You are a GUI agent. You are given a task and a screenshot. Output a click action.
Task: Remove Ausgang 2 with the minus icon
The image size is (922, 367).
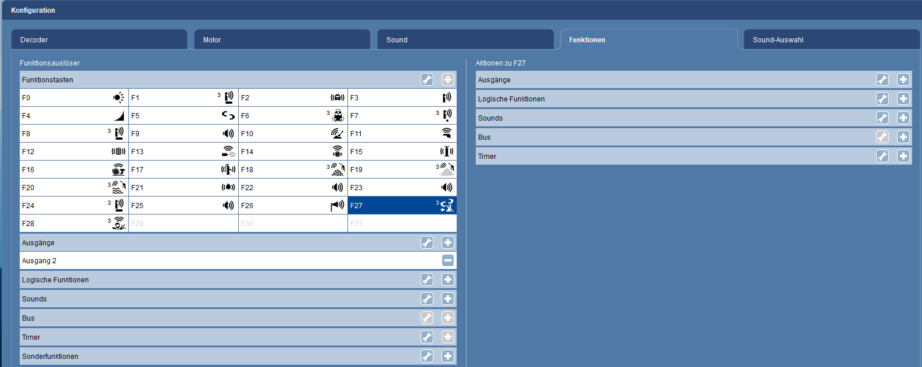point(448,261)
